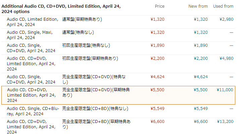Viewport: 240px width, 137px height.
Task: Click the ¥2,980 used price
Action: click(x=226, y=19)
